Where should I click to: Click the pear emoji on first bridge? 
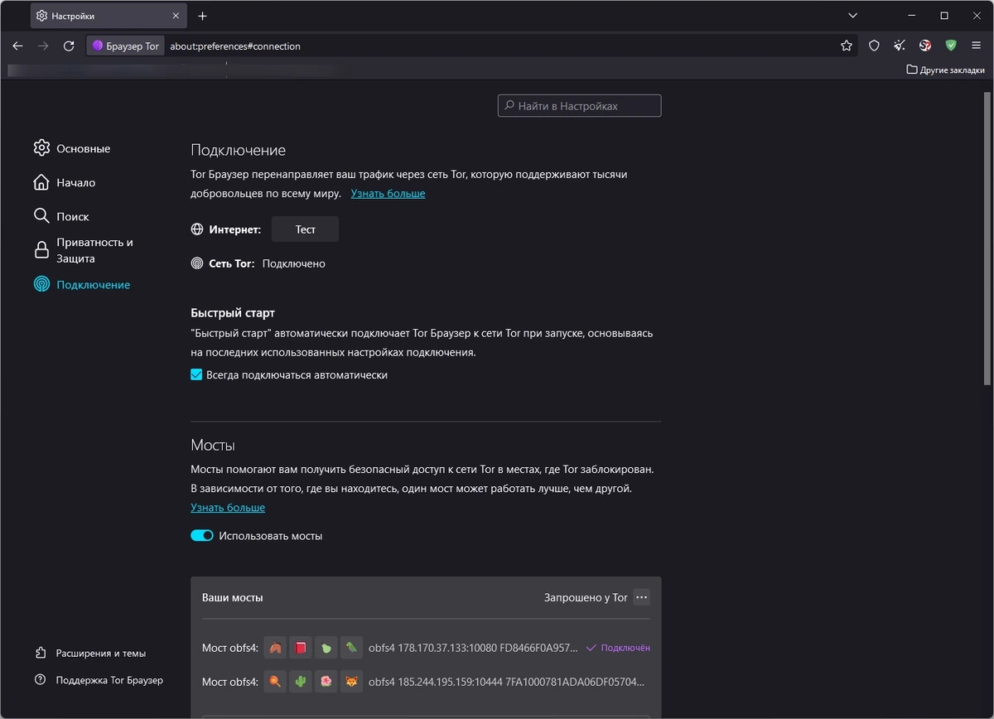[x=326, y=648]
